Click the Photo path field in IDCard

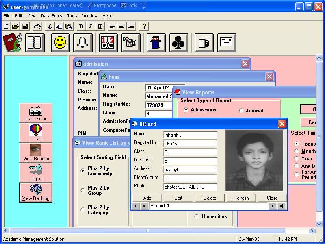coord(190,187)
